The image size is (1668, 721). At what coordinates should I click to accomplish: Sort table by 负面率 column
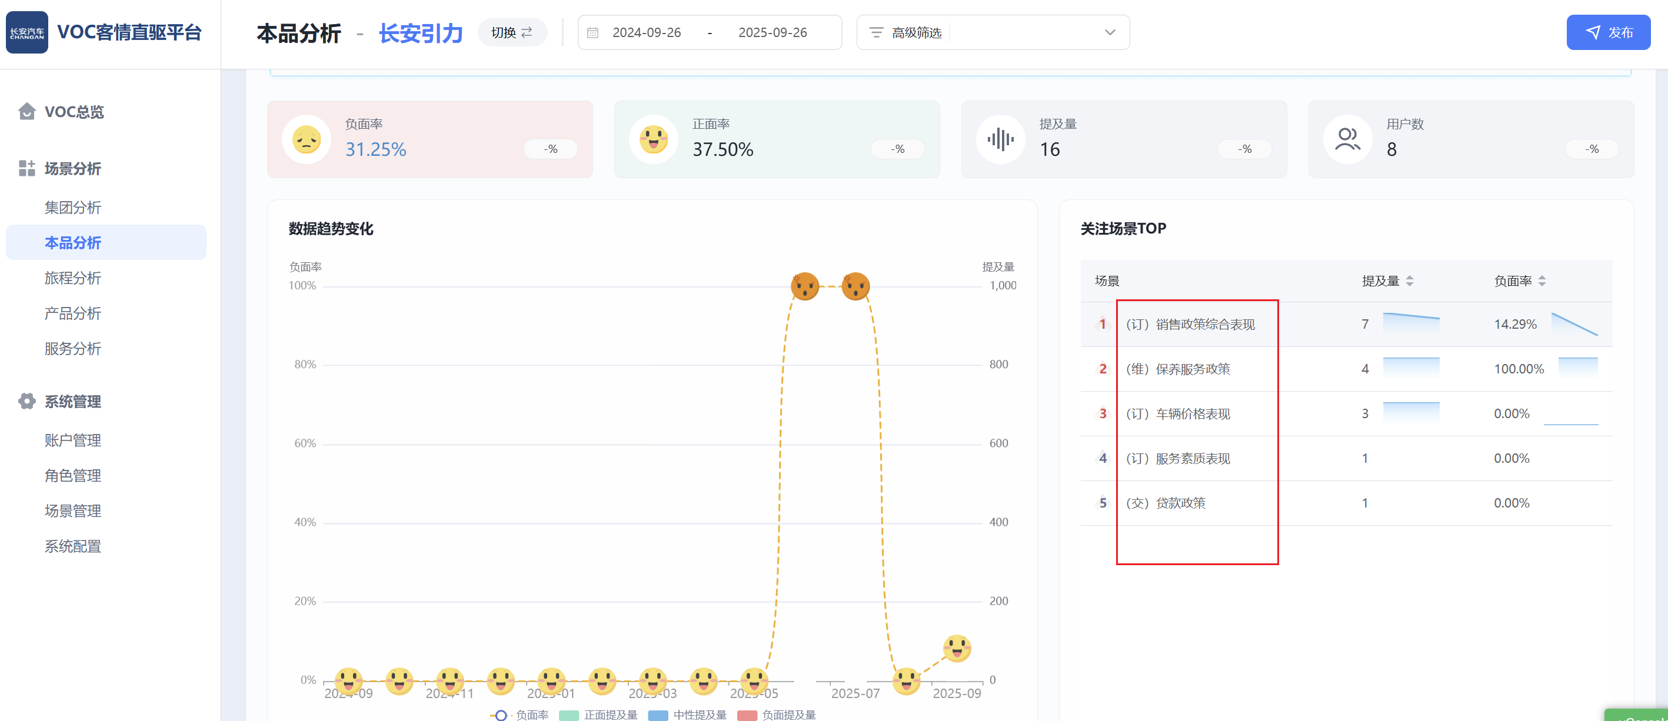pos(1542,281)
